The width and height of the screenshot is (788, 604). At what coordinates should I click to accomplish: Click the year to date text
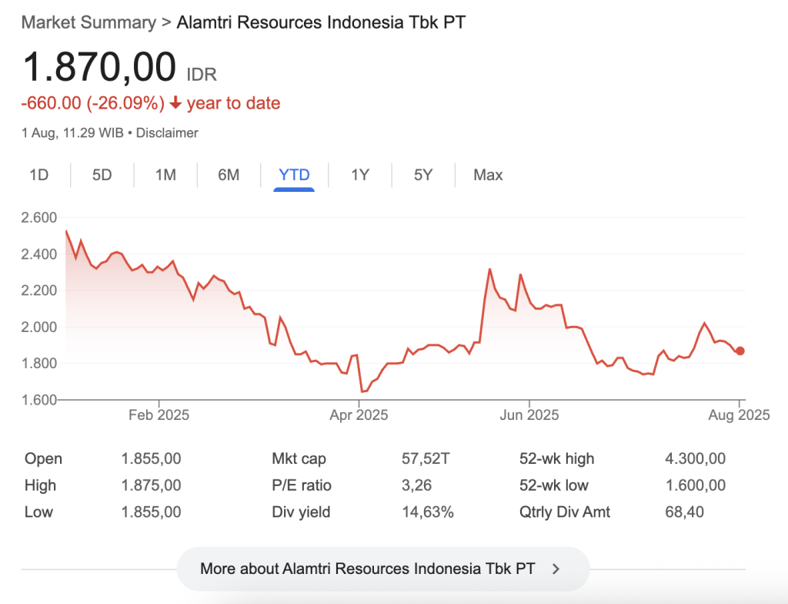pos(234,103)
